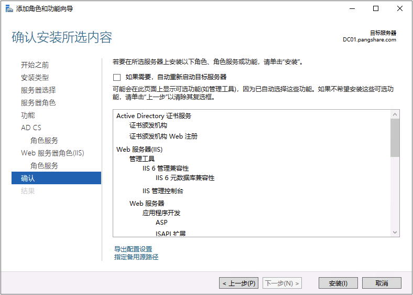Open the 导出配置设置 link

pyautogui.click(x=133, y=249)
